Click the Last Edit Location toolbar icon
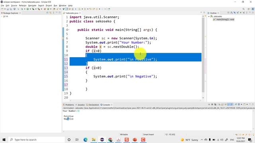 point(90,9)
